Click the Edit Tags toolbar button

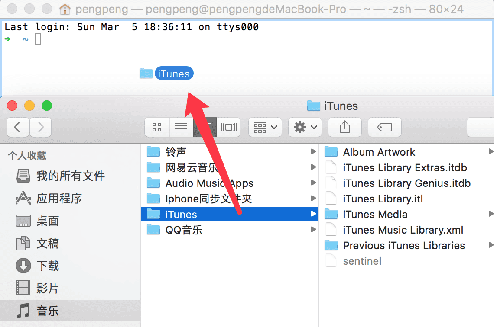click(385, 127)
